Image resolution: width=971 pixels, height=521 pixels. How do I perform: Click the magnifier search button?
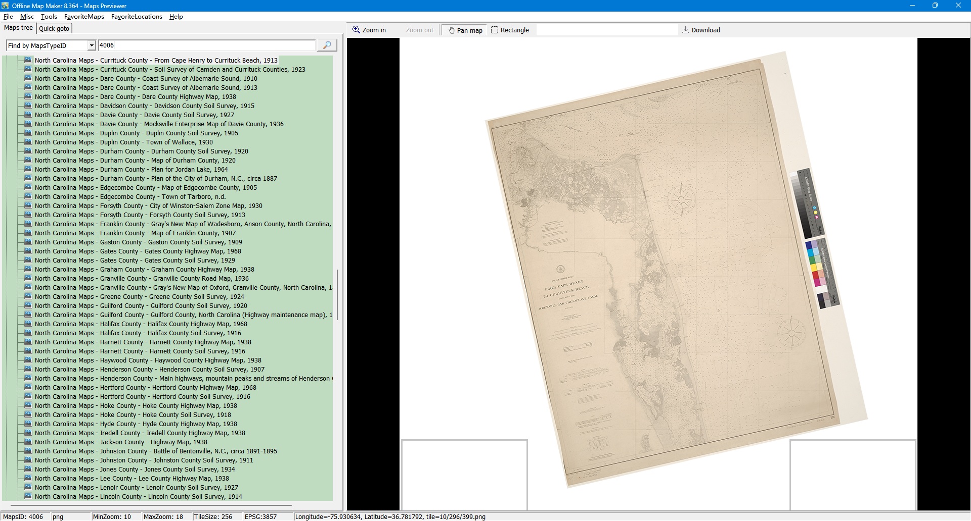[327, 45]
